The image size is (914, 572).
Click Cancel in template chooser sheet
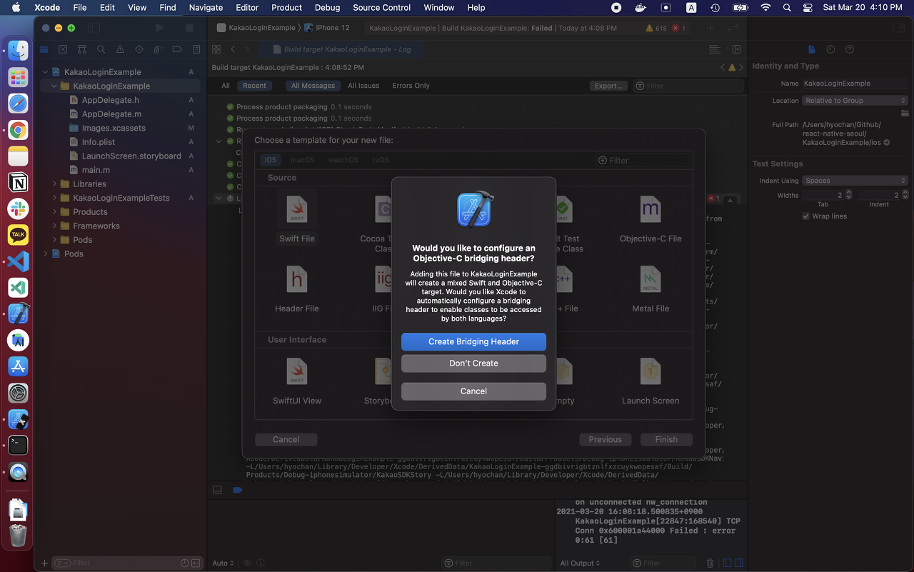coord(286,439)
